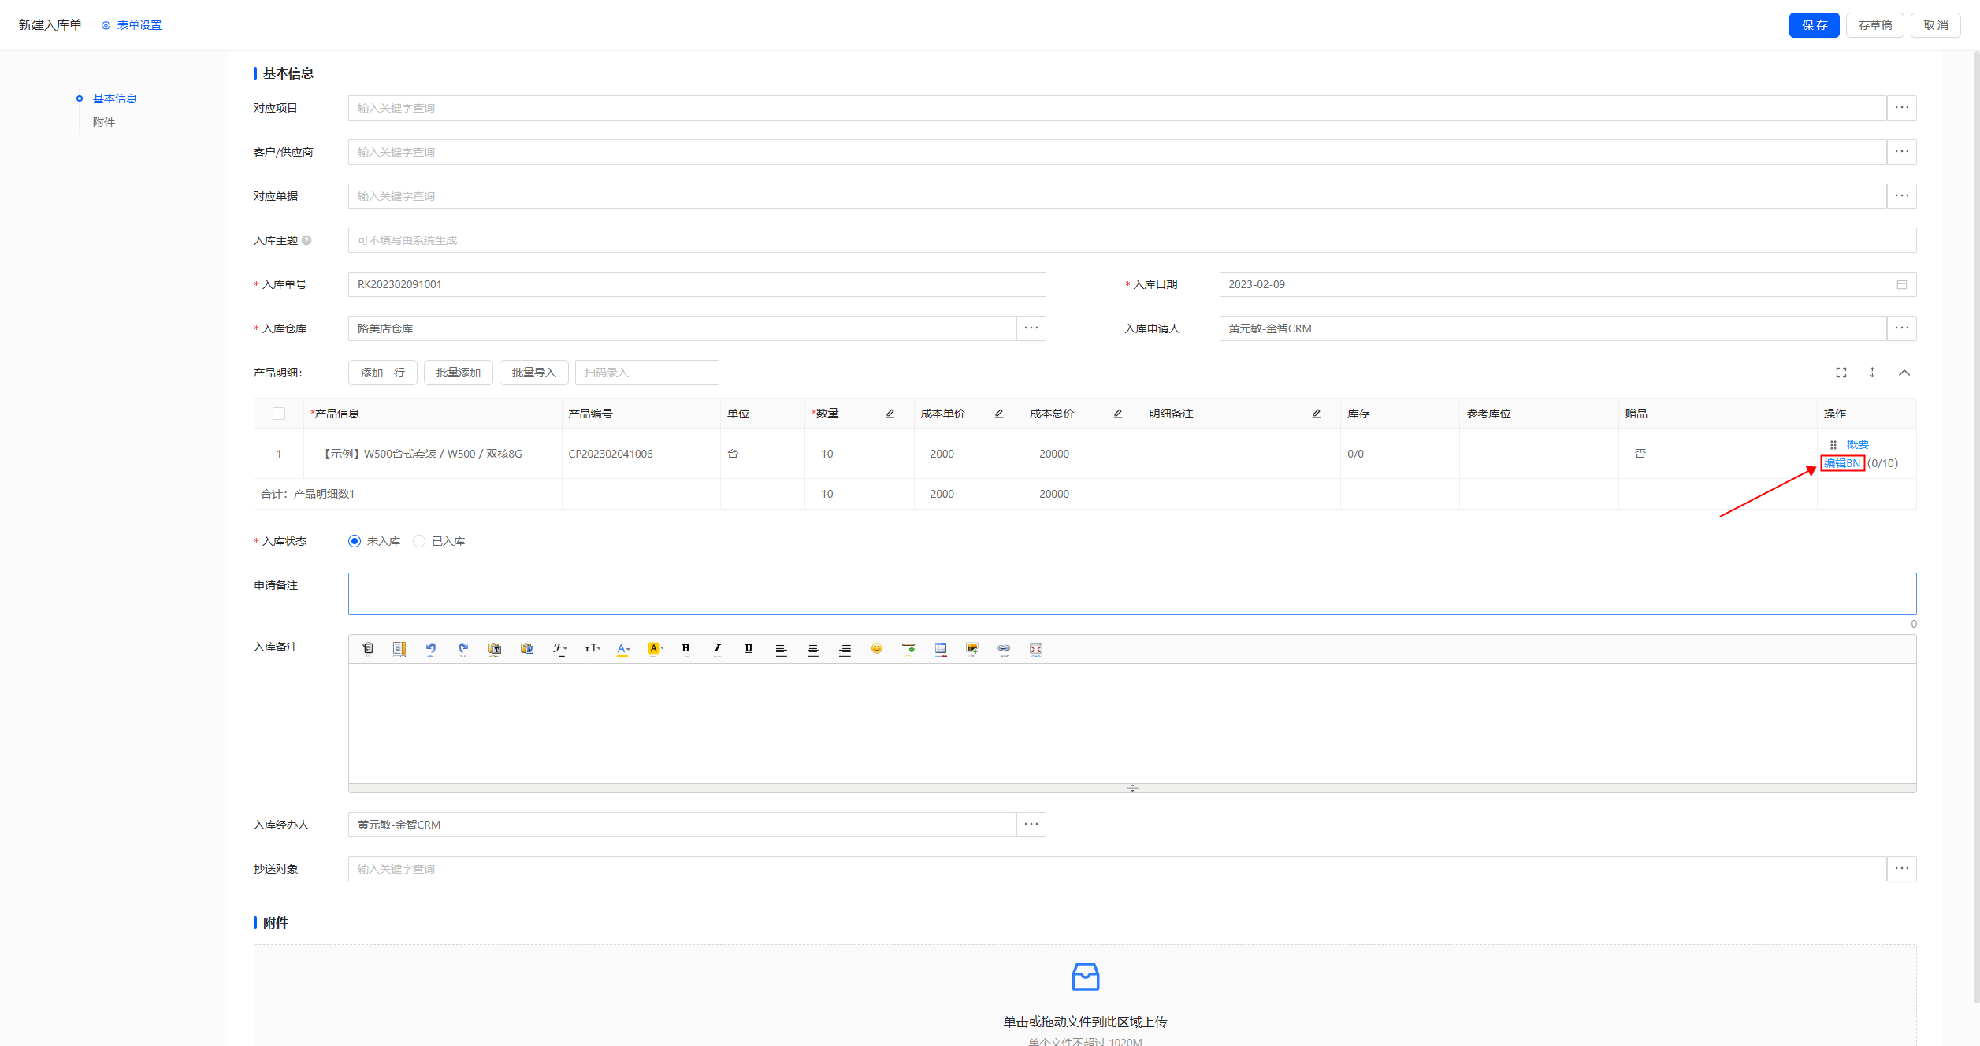Open the 对应单据 selection (…) button
The height and width of the screenshot is (1046, 1980).
(x=1902, y=196)
